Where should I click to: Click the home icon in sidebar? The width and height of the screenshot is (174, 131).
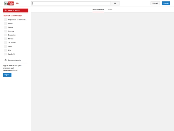tap(5, 10)
